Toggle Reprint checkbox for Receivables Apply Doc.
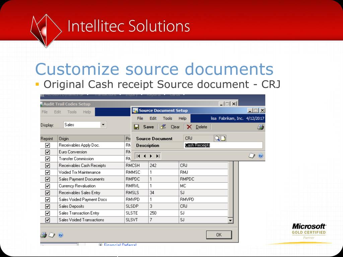343x257 pixels. (x=48, y=145)
